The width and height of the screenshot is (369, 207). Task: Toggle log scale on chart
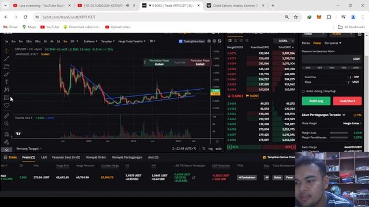210,148
